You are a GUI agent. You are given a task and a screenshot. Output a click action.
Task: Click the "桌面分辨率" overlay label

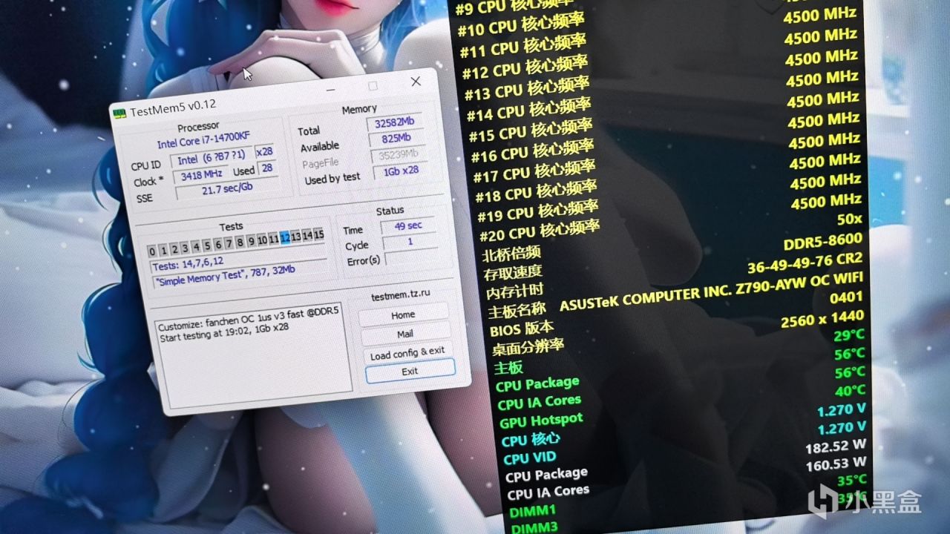click(x=528, y=346)
